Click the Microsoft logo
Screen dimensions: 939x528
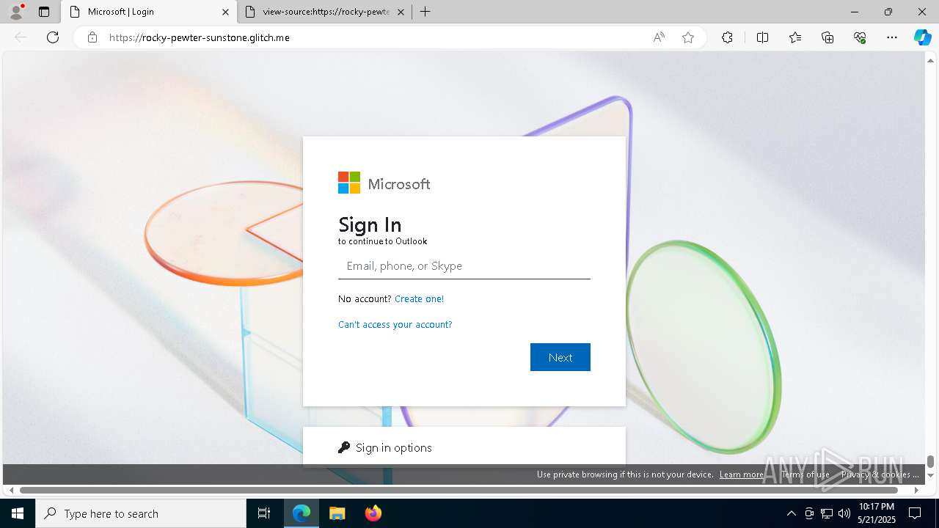point(384,183)
